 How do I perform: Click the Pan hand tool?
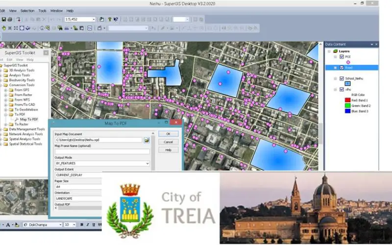(4, 28)
